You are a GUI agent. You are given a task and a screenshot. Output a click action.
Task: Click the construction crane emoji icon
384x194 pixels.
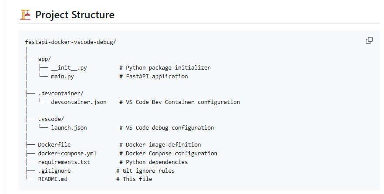pos(25,15)
